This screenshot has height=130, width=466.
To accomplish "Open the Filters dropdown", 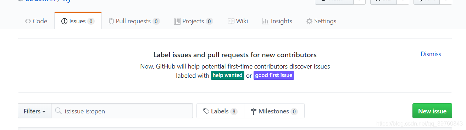I will [35, 111].
